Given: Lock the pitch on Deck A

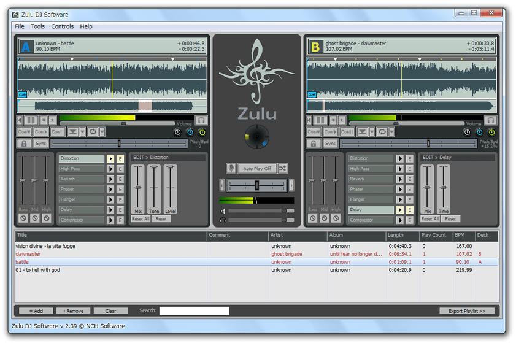Looking at the screenshot, I should 24,144.
